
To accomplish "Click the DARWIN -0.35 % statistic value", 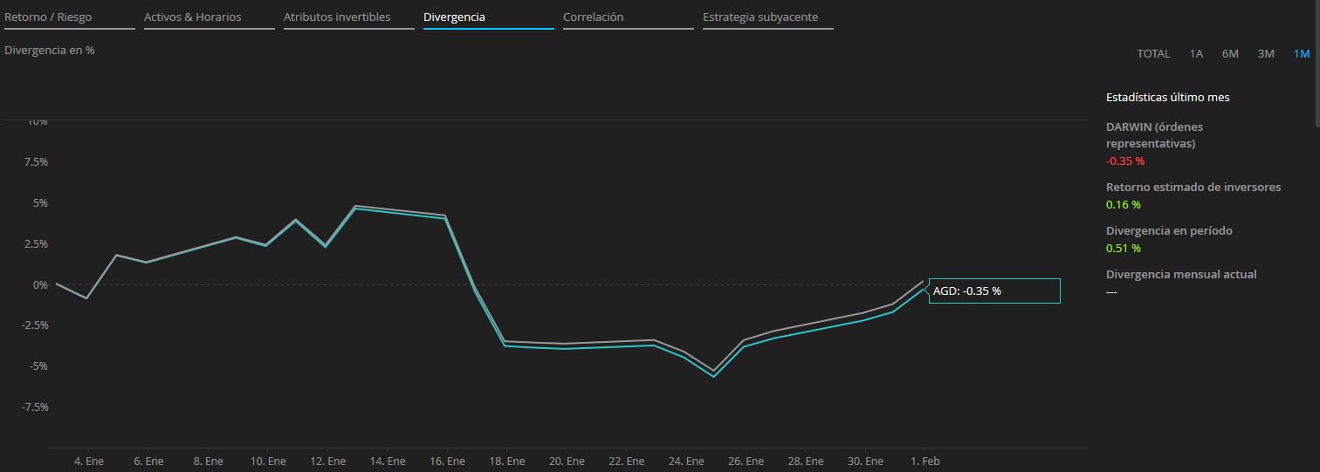I will click(x=1125, y=161).
